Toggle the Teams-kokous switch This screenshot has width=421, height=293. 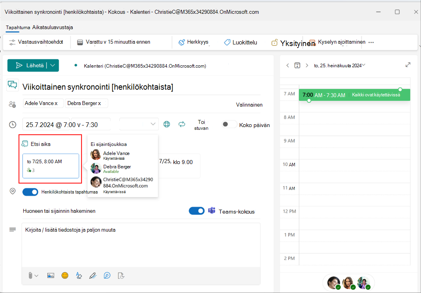197,211
